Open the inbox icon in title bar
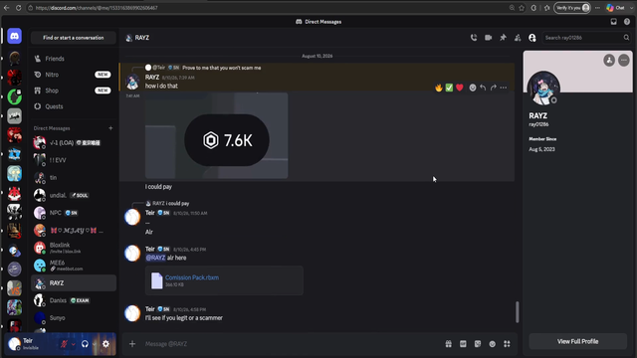Image resolution: width=637 pixels, height=358 pixels. pyautogui.click(x=613, y=22)
